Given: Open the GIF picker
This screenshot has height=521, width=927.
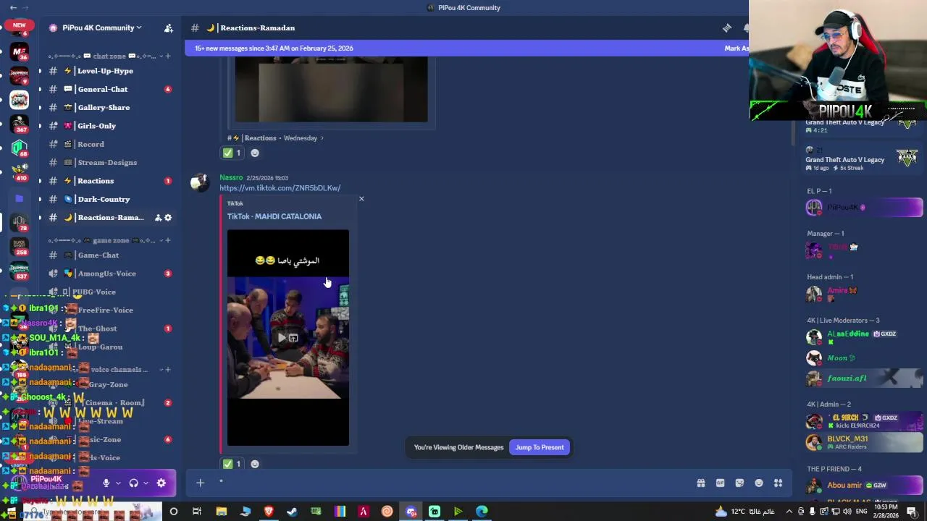Looking at the screenshot, I should 720,483.
